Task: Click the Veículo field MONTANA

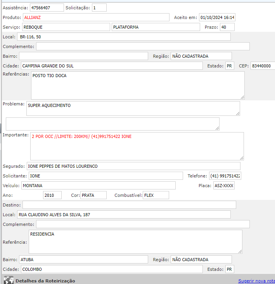Action: coord(99,186)
